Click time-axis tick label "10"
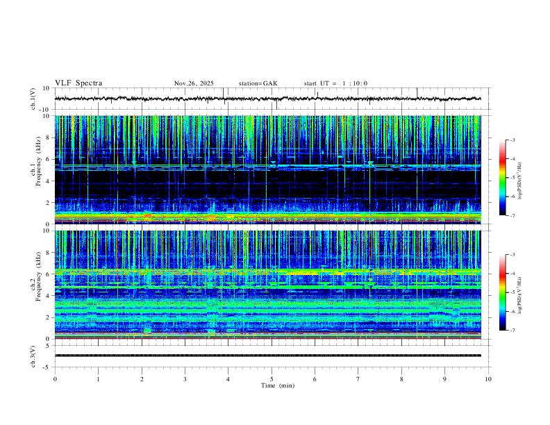This screenshot has width=550, height=425. [x=488, y=379]
